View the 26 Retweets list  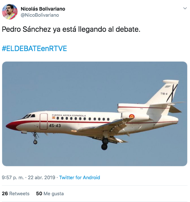tap(16, 194)
